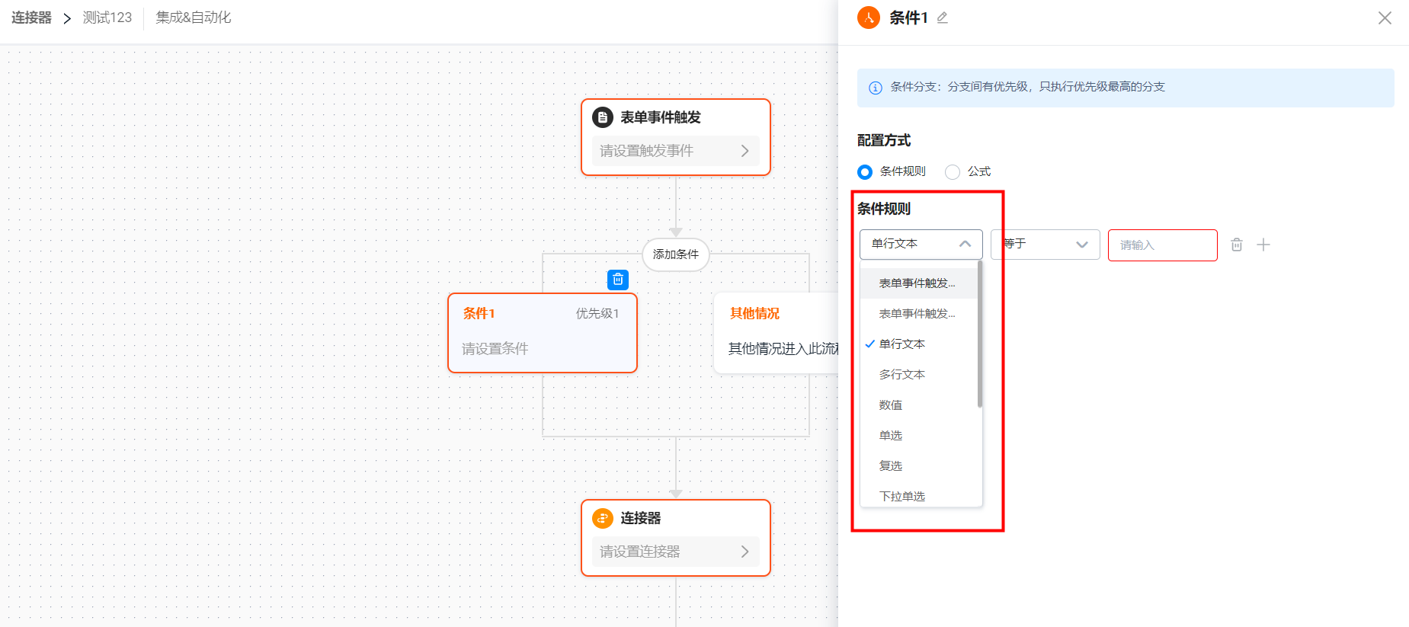
Task: Select the 条件规则 radio option
Action: [x=865, y=171]
